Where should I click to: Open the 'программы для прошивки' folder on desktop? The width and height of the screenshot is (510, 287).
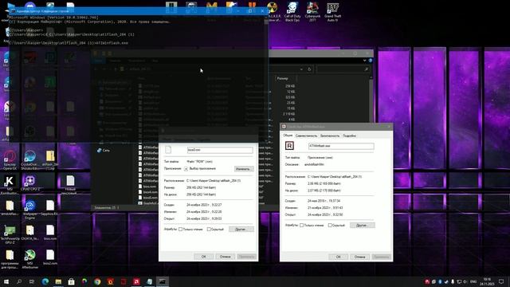(x=10, y=259)
